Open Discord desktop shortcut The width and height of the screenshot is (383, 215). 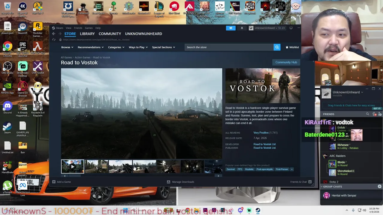pyautogui.click(x=7, y=108)
